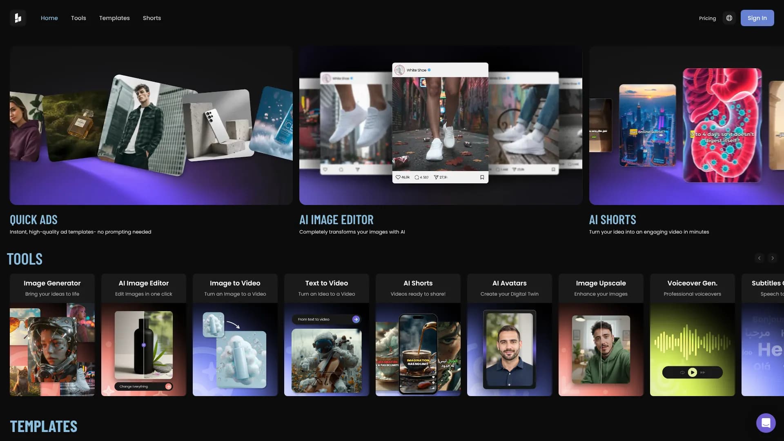Click the voiceover waveform graphic

click(x=693, y=342)
